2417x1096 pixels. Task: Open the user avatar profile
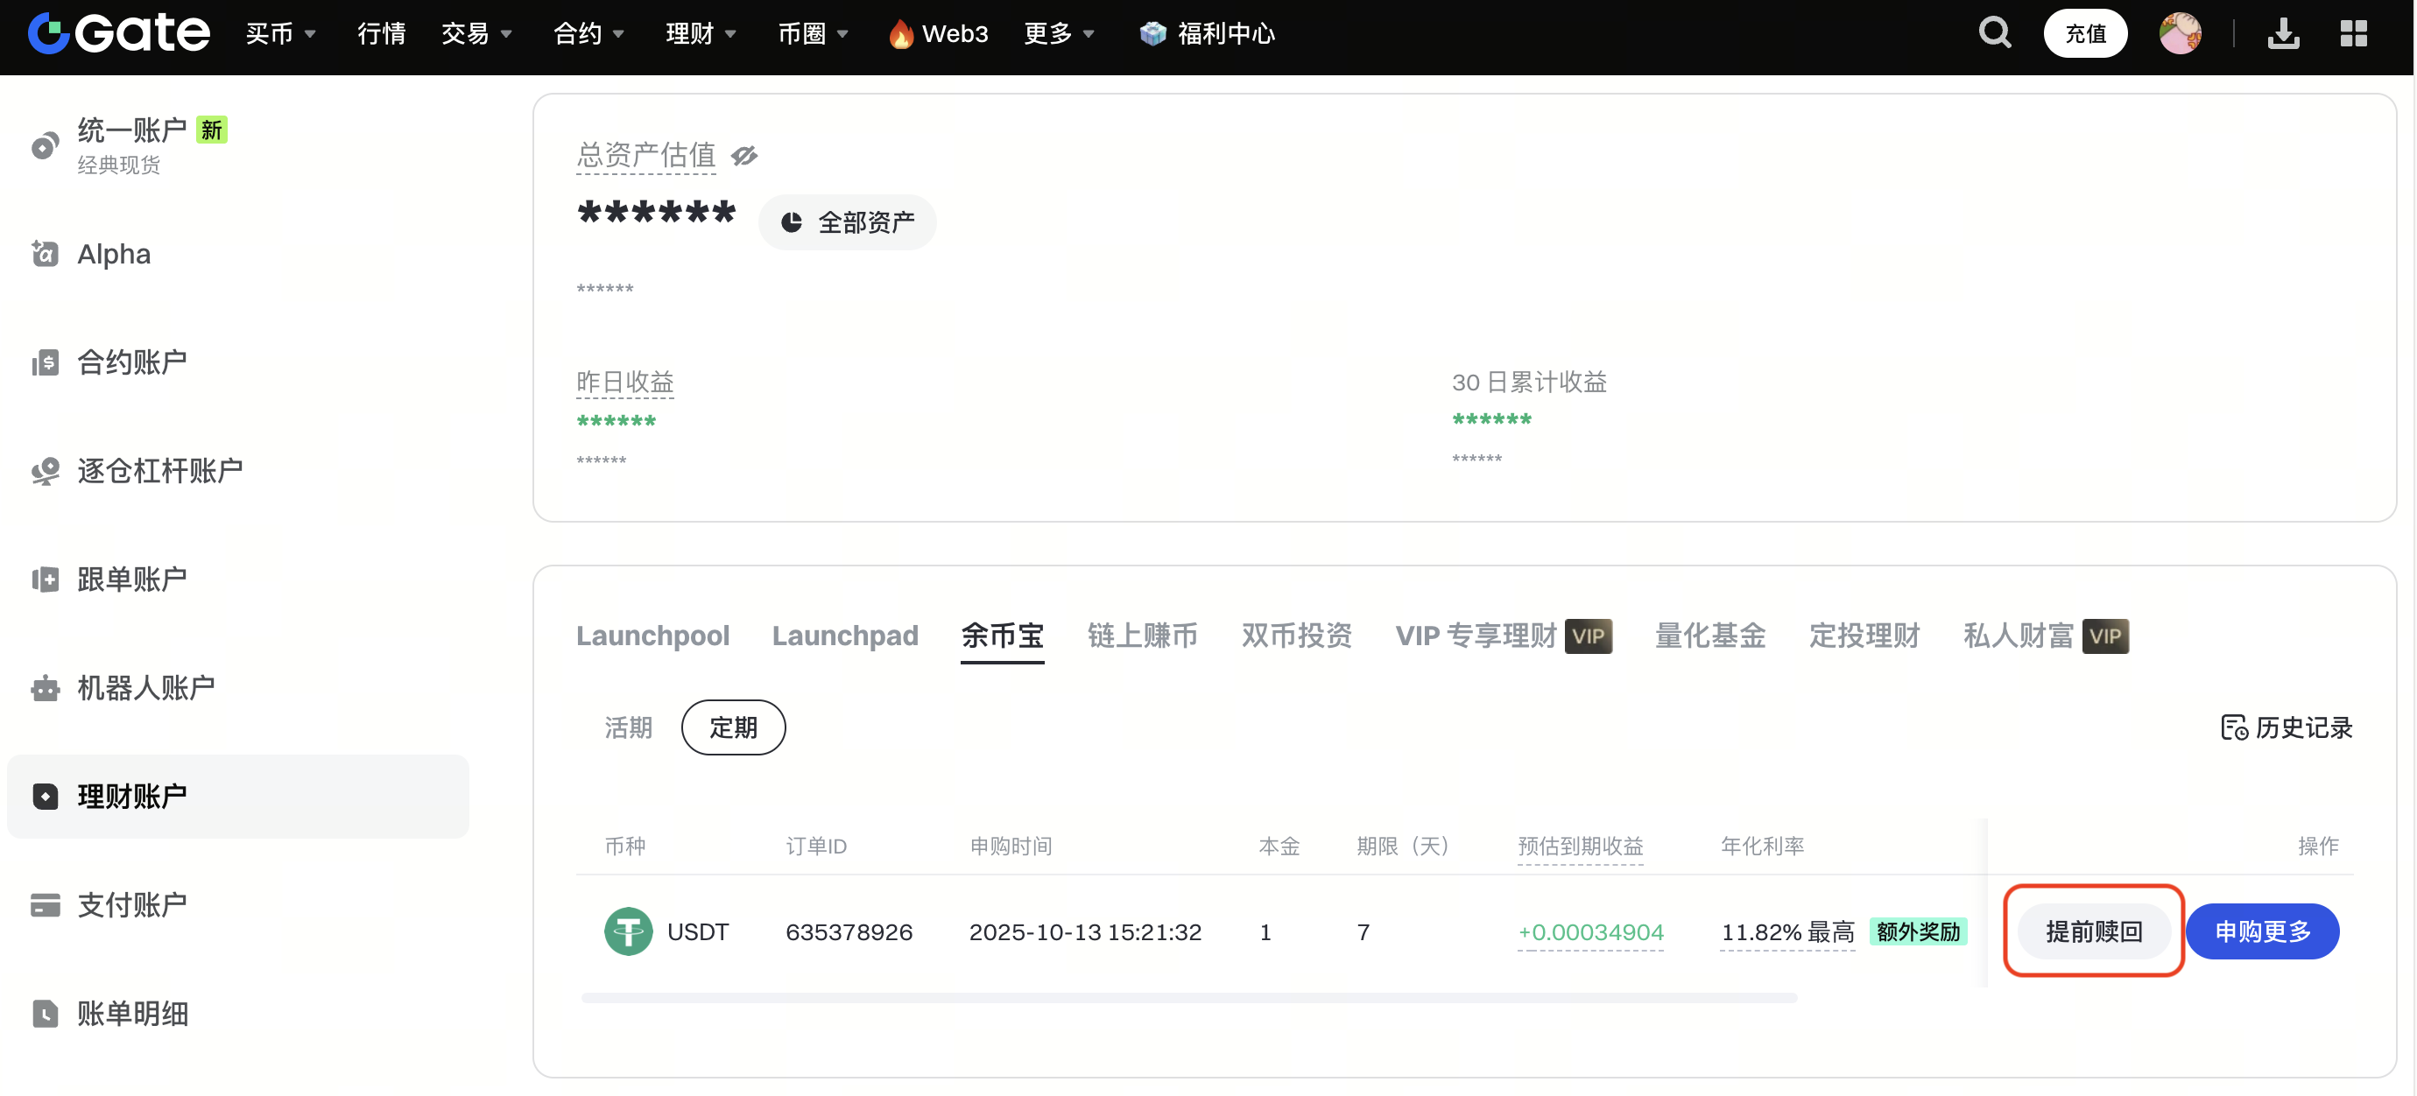tap(2179, 34)
